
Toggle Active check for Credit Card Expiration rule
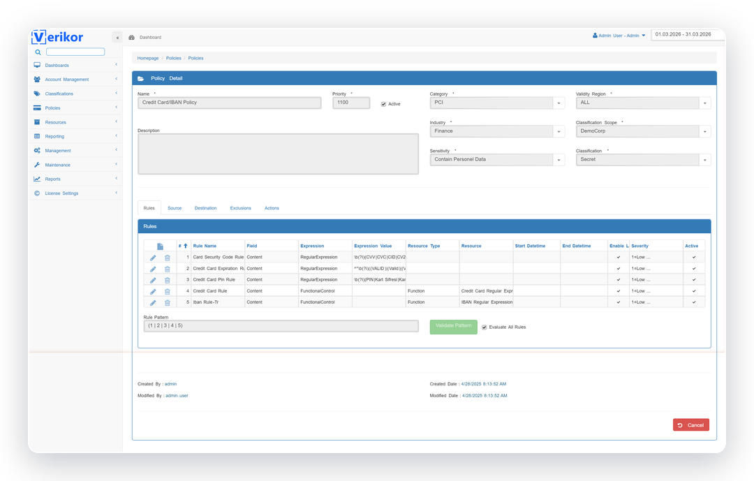point(694,268)
